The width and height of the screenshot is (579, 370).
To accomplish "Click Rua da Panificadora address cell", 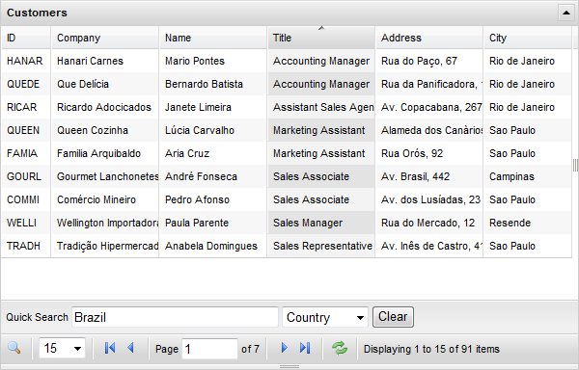I will point(429,84).
